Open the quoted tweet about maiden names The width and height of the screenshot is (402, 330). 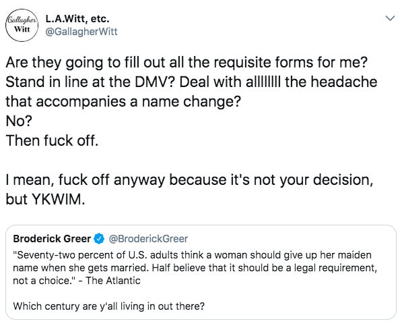click(201, 273)
